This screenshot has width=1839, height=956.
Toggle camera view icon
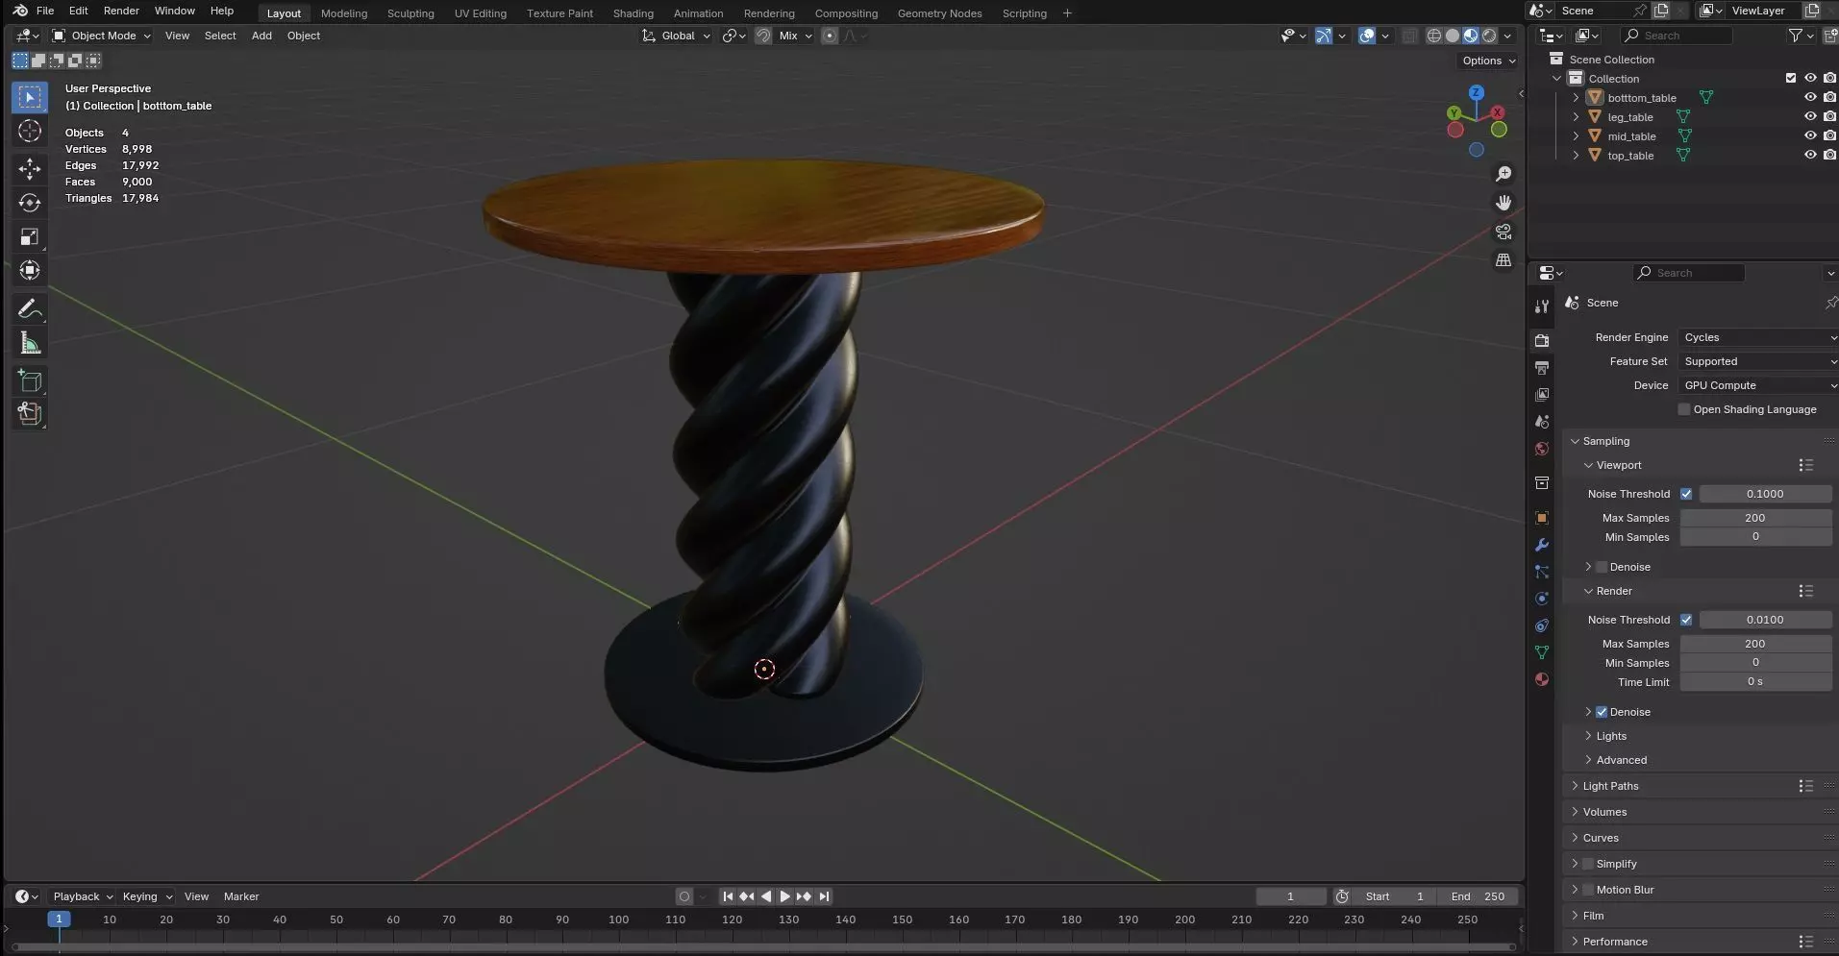(1504, 232)
